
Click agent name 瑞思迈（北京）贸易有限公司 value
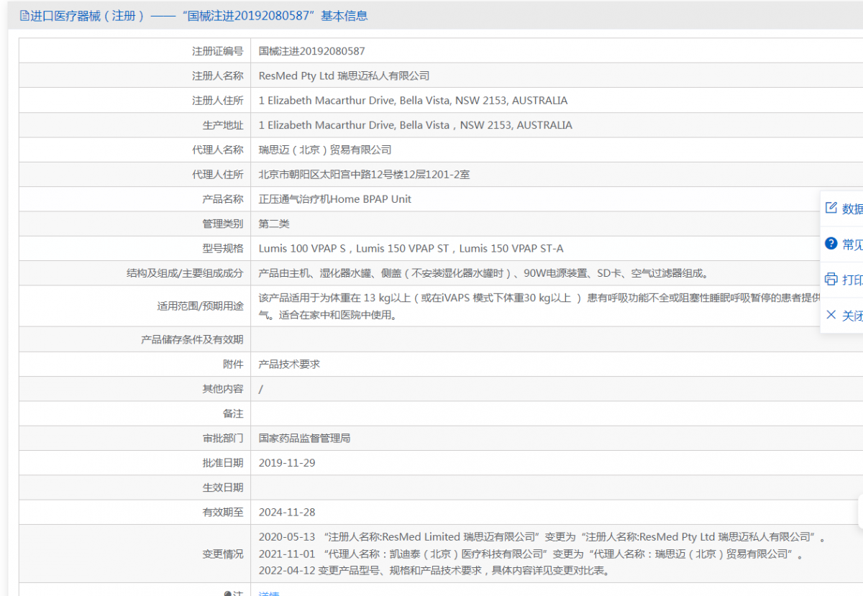(325, 150)
